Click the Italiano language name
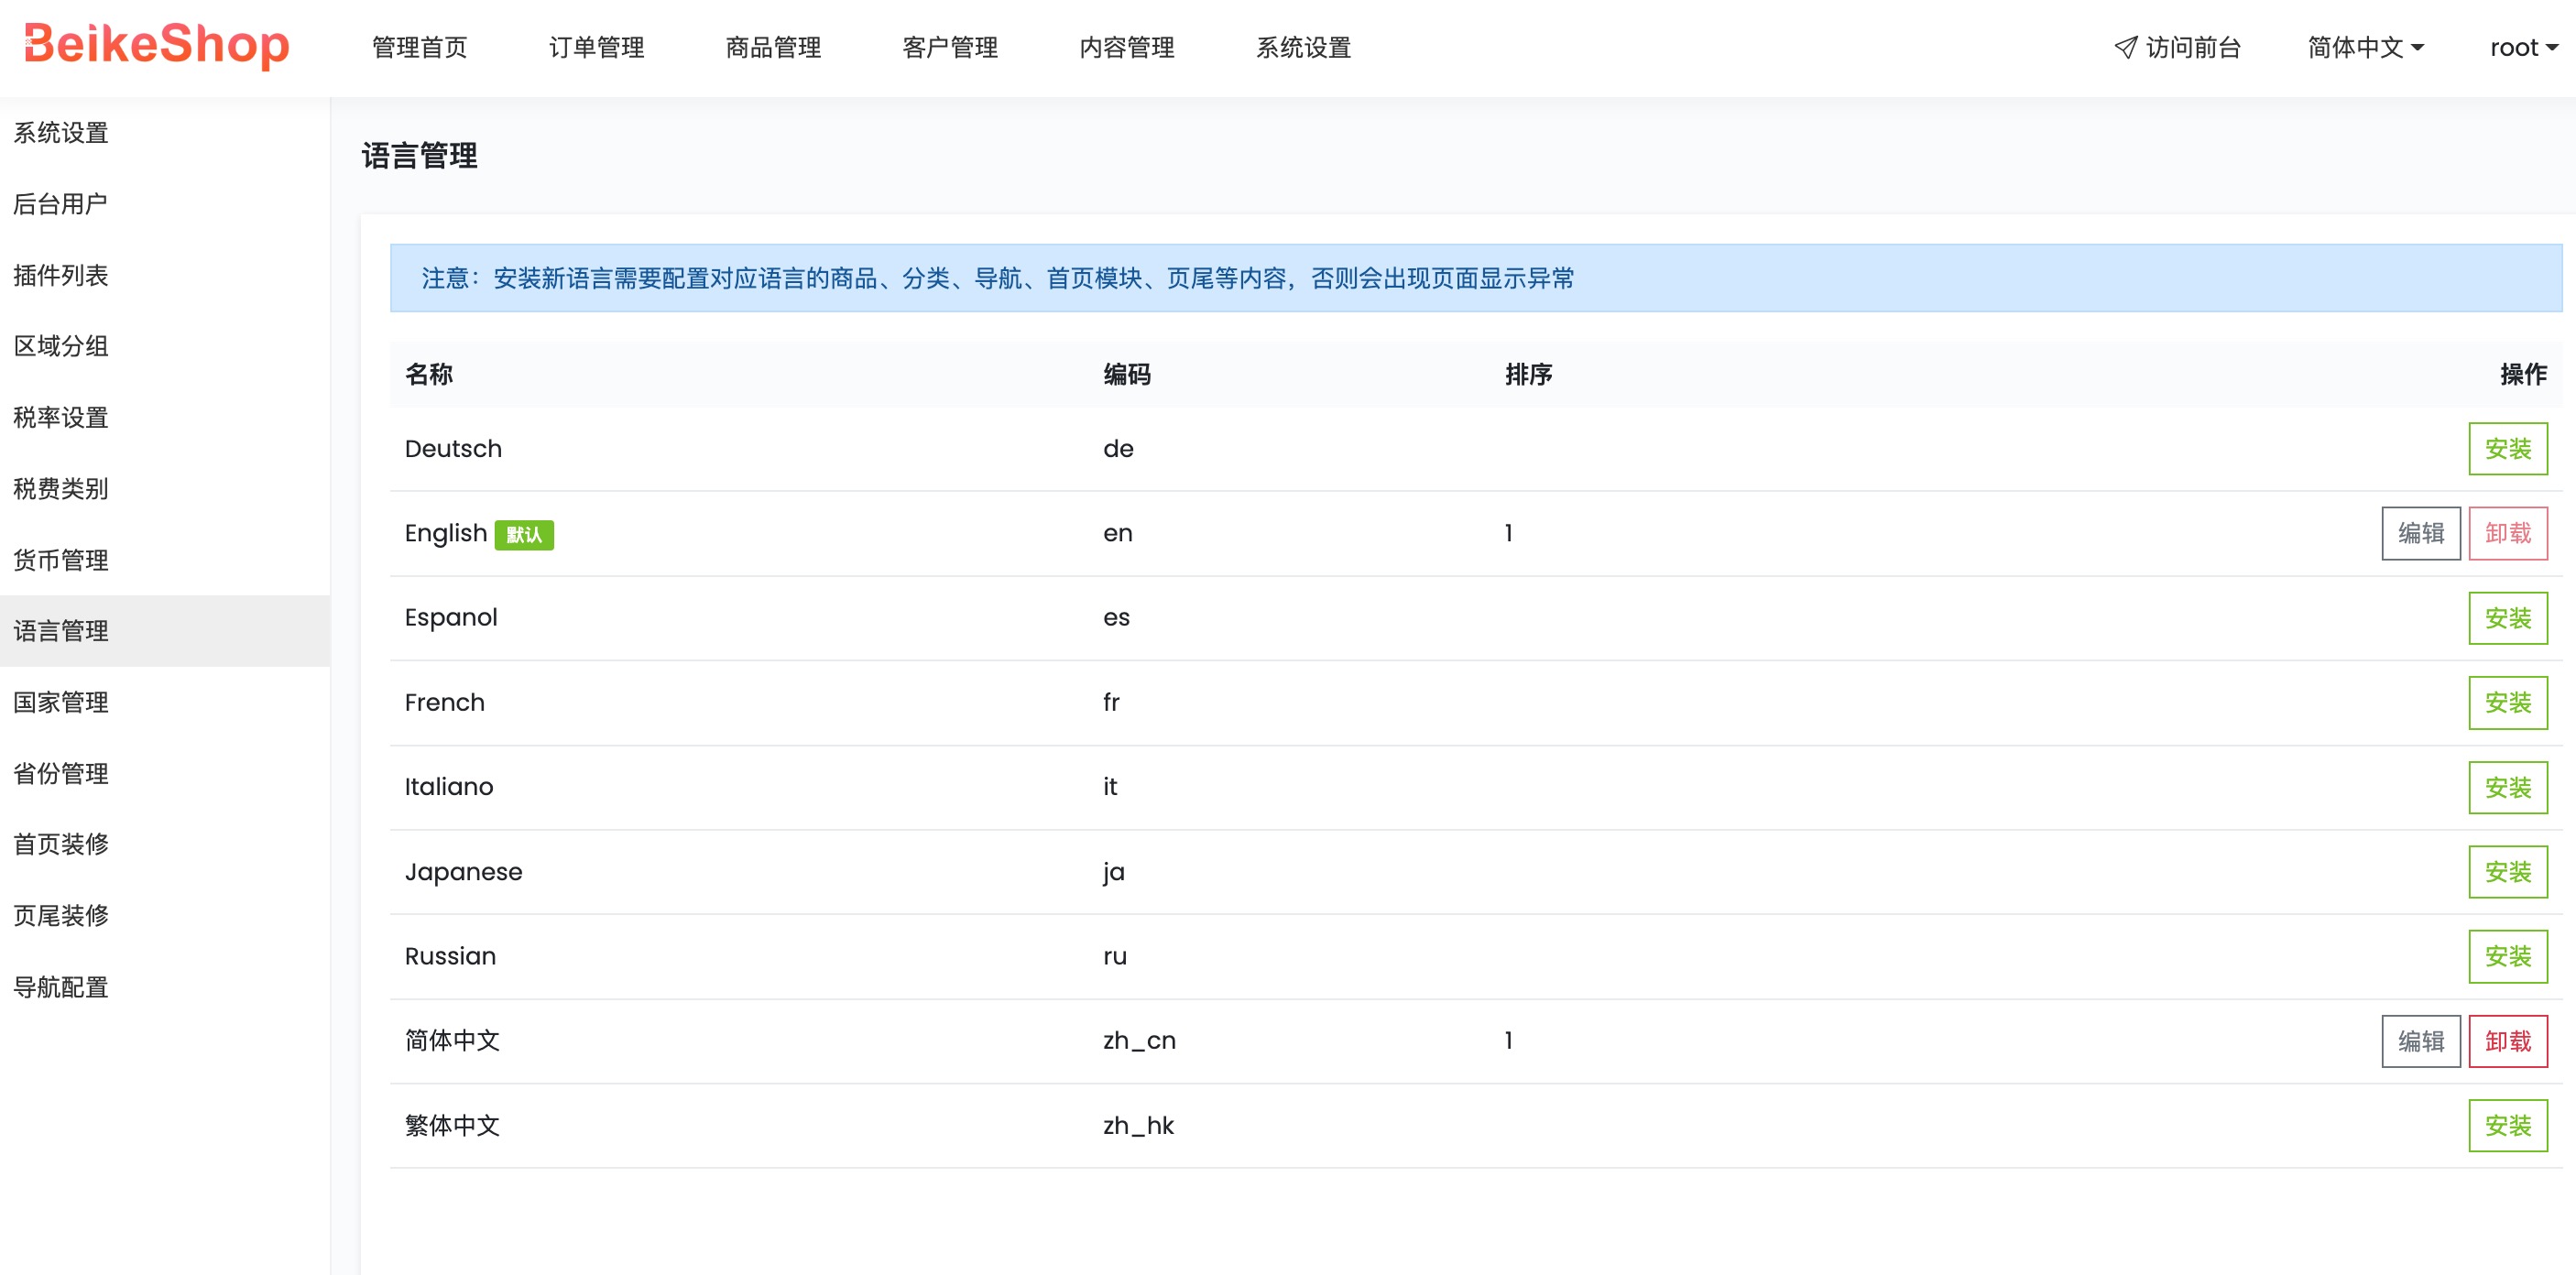Image resolution: width=2576 pixels, height=1275 pixels. [x=449, y=787]
